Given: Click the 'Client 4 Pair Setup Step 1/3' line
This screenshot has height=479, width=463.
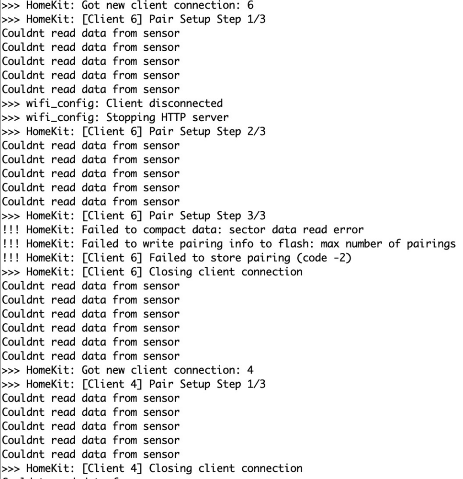Looking at the screenshot, I should click(x=134, y=385).
